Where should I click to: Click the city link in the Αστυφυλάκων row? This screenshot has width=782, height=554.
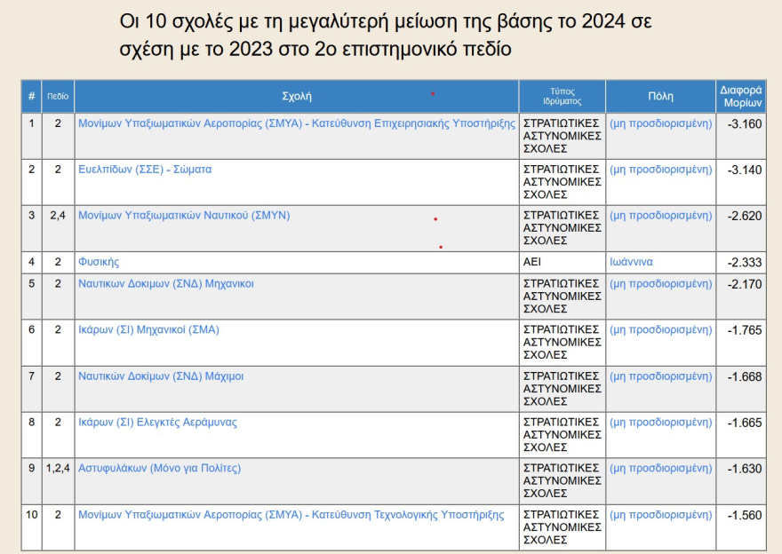point(660,468)
